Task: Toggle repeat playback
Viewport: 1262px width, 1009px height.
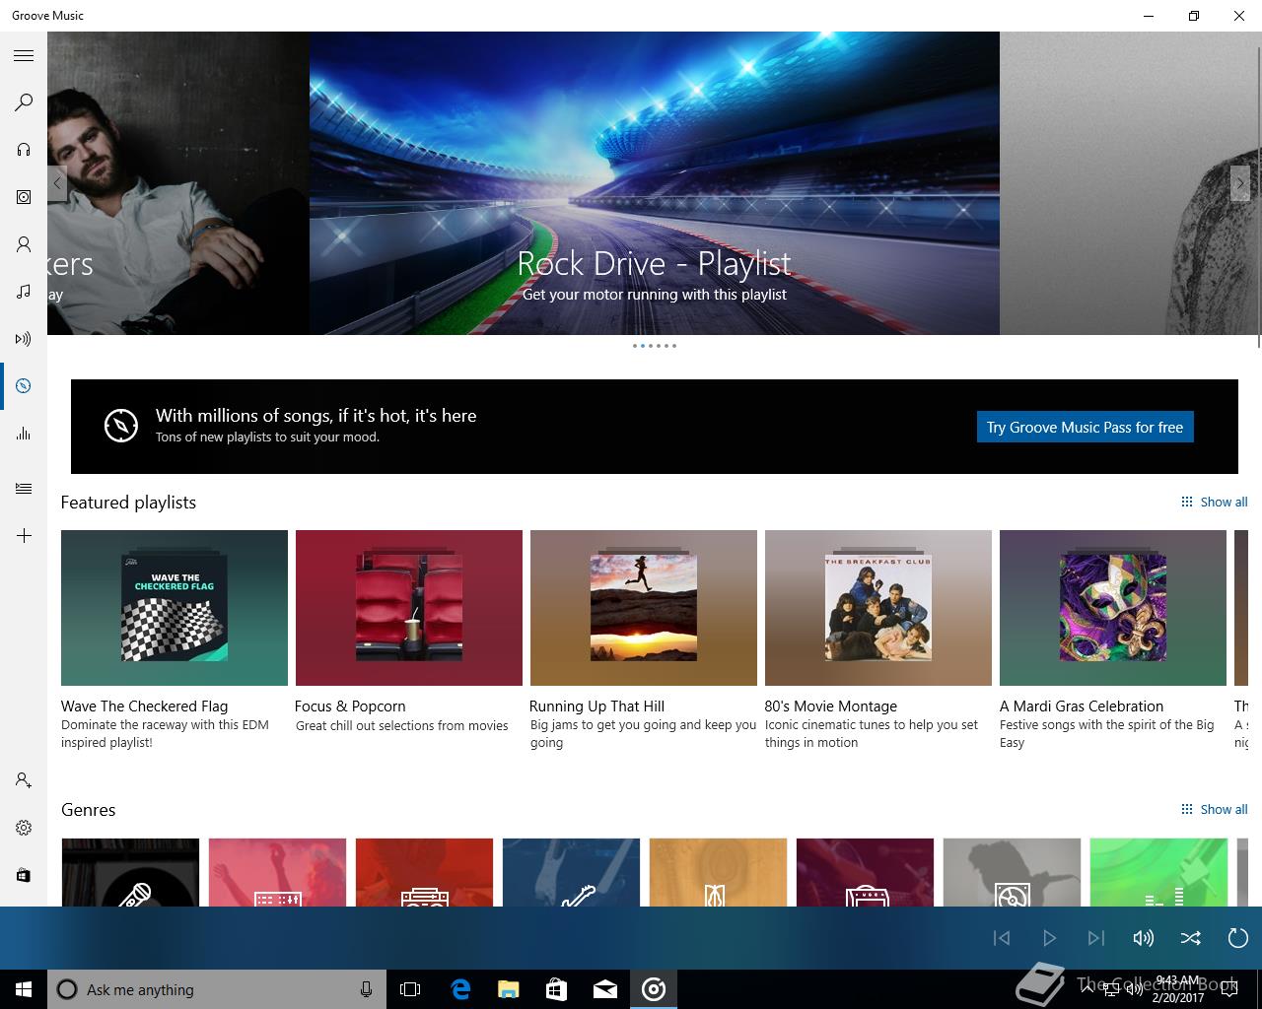Action: point(1238,938)
